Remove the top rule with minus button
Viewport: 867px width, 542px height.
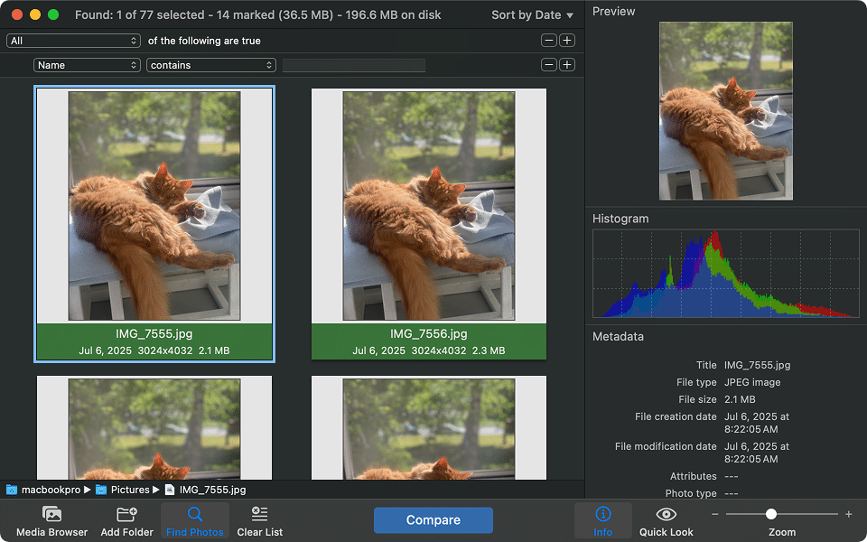click(548, 41)
